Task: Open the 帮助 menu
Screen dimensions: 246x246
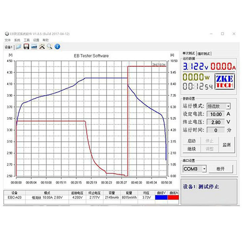Action: point(46,40)
